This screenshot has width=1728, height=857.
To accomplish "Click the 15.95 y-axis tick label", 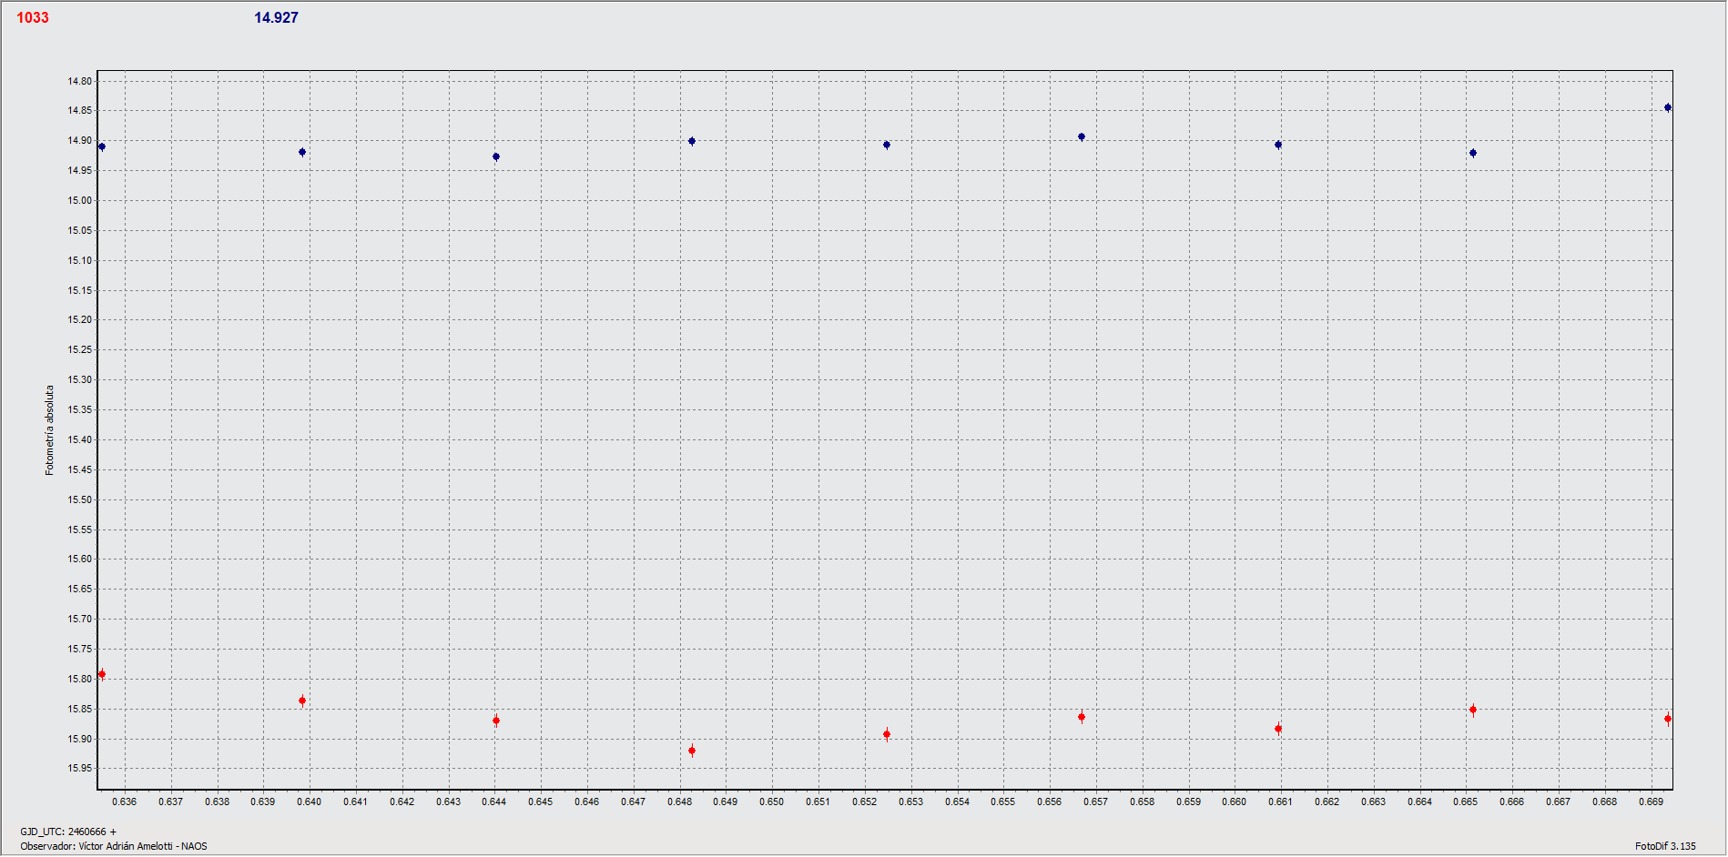I will pyautogui.click(x=80, y=768).
